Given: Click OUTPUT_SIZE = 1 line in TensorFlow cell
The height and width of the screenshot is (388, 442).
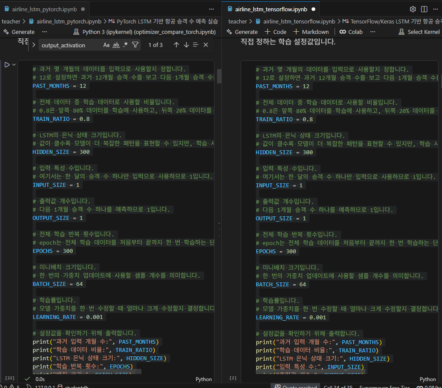Looking at the screenshot, I should 281,219.
